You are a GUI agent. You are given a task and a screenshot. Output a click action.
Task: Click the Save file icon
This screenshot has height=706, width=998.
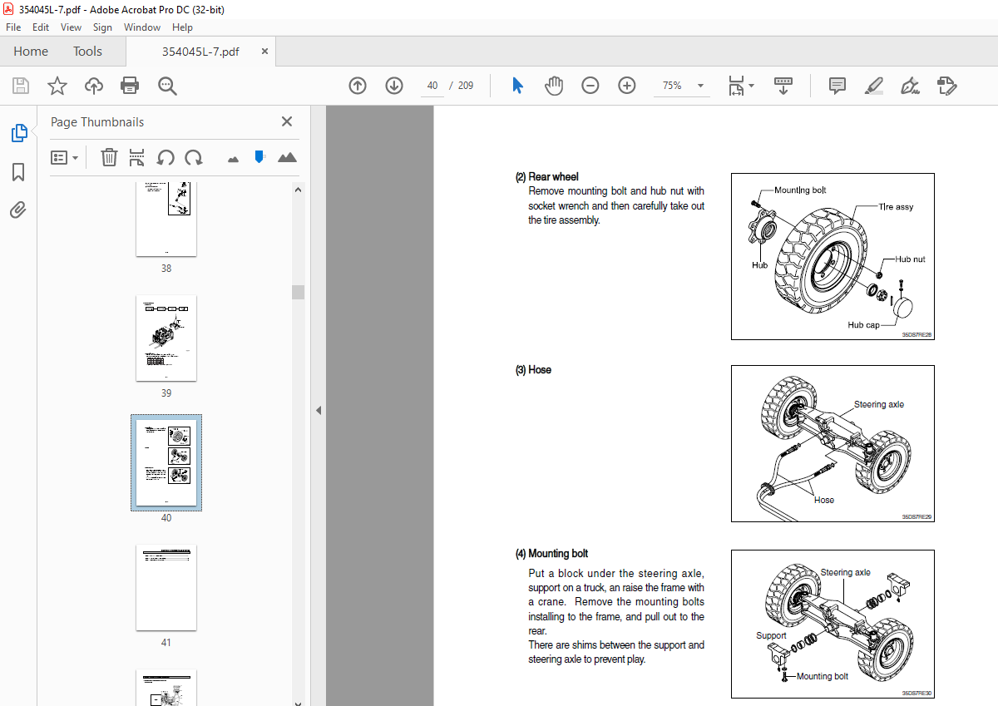[21, 86]
